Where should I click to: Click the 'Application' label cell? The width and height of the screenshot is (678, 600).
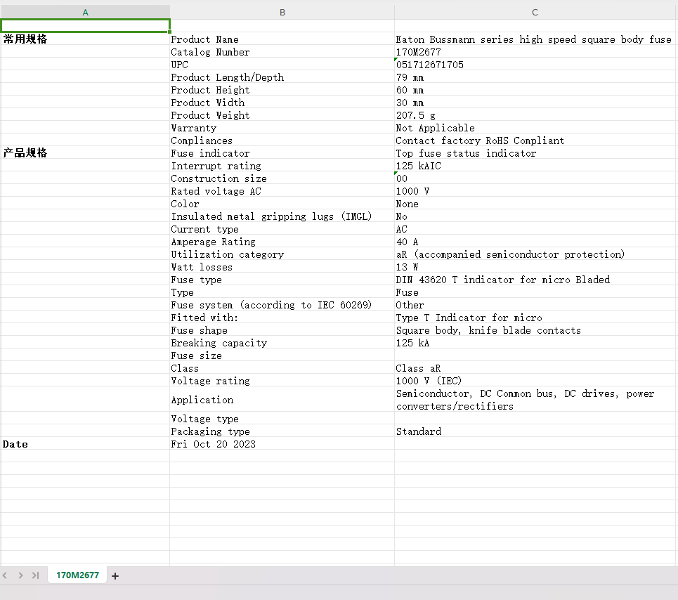coord(282,400)
